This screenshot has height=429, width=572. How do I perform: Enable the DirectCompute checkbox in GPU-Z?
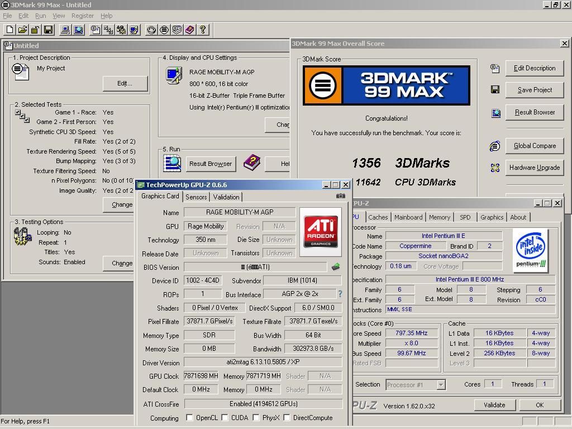tap(287, 417)
